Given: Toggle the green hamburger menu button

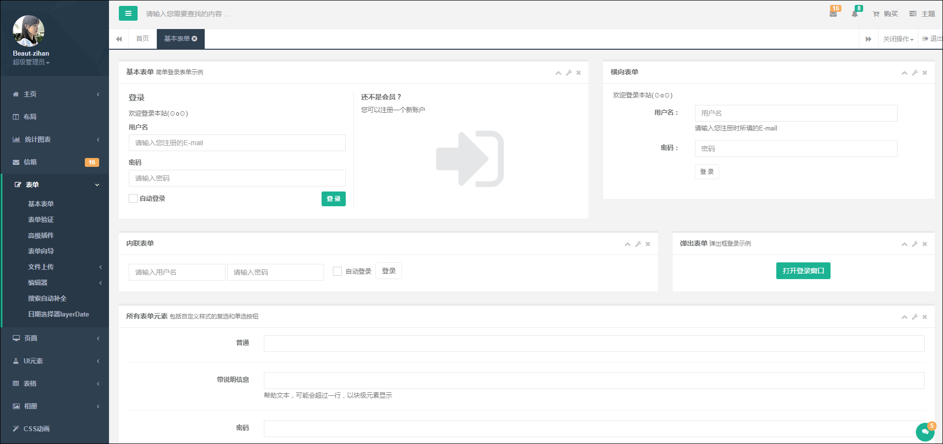Looking at the screenshot, I should (x=128, y=13).
